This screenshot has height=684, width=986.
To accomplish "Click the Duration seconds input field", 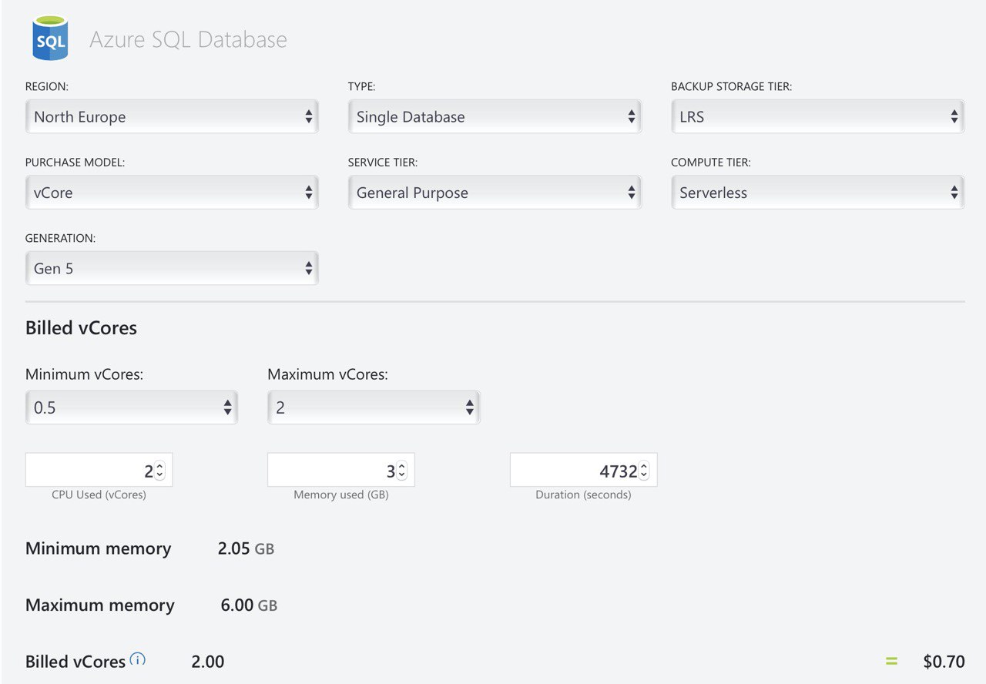I will 583,470.
